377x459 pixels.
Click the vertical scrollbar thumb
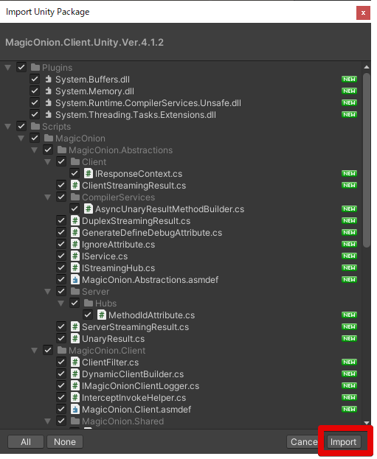tap(367, 161)
